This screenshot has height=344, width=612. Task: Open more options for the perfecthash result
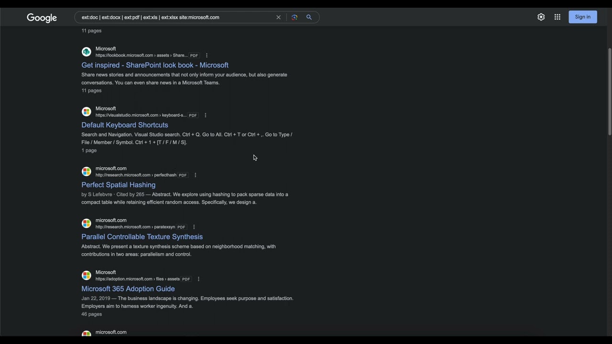(195, 175)
